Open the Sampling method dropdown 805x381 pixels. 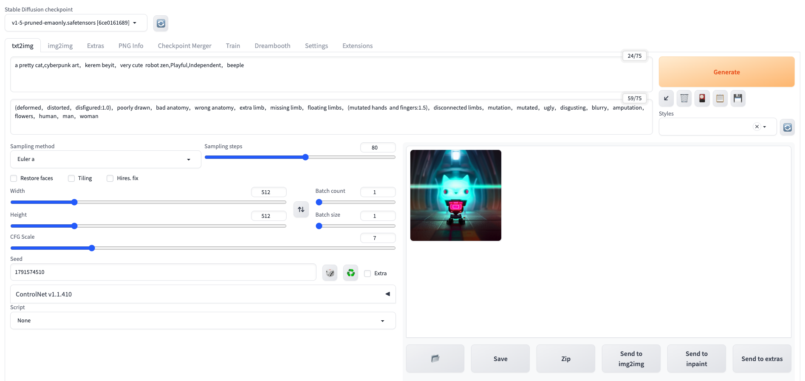[105, 159]
